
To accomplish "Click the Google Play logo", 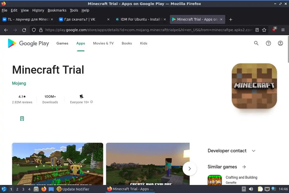I will [x=28, y=43].
